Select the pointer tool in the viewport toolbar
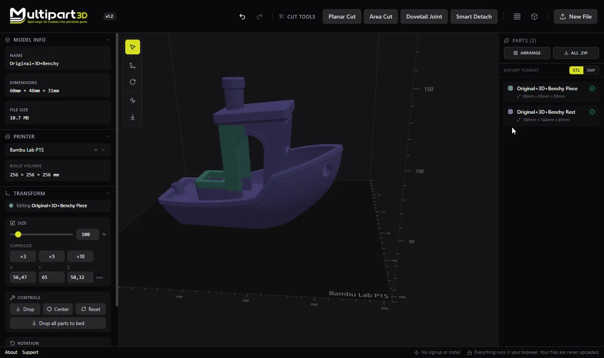 point(132,47)
